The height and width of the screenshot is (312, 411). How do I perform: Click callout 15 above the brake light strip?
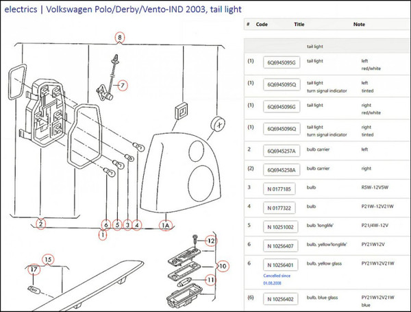[47, 259]
